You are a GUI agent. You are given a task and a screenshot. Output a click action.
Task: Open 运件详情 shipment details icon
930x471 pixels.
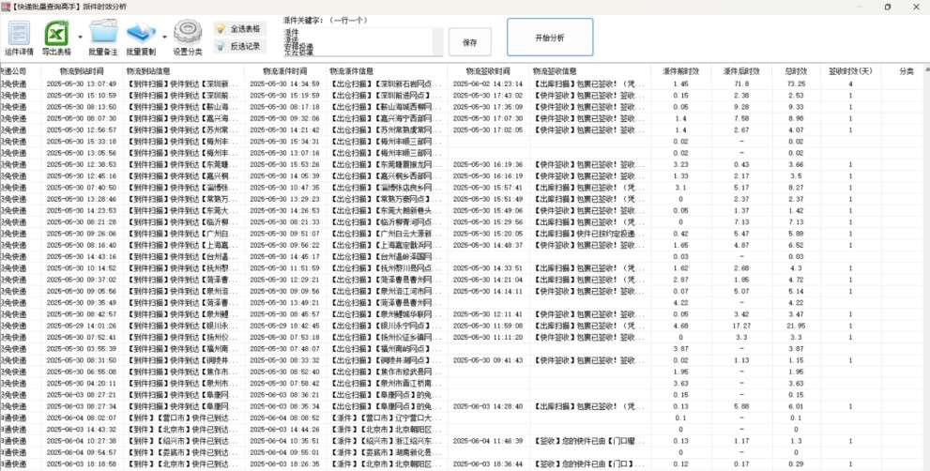[19, 34]
